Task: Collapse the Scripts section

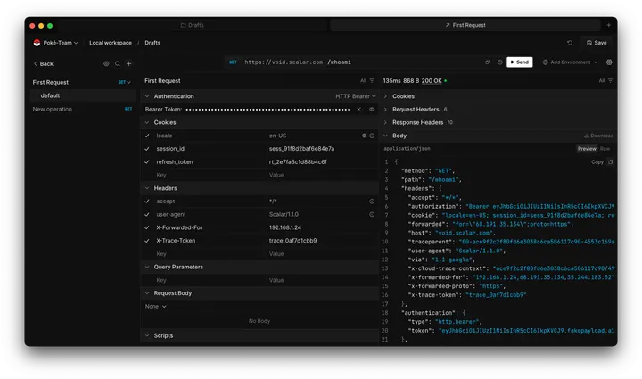Action: (x=147, y=335)
